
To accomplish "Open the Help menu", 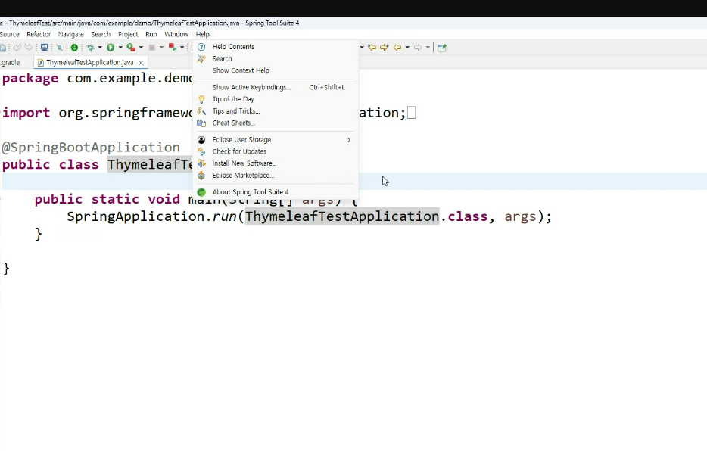I will pos(202,34).
